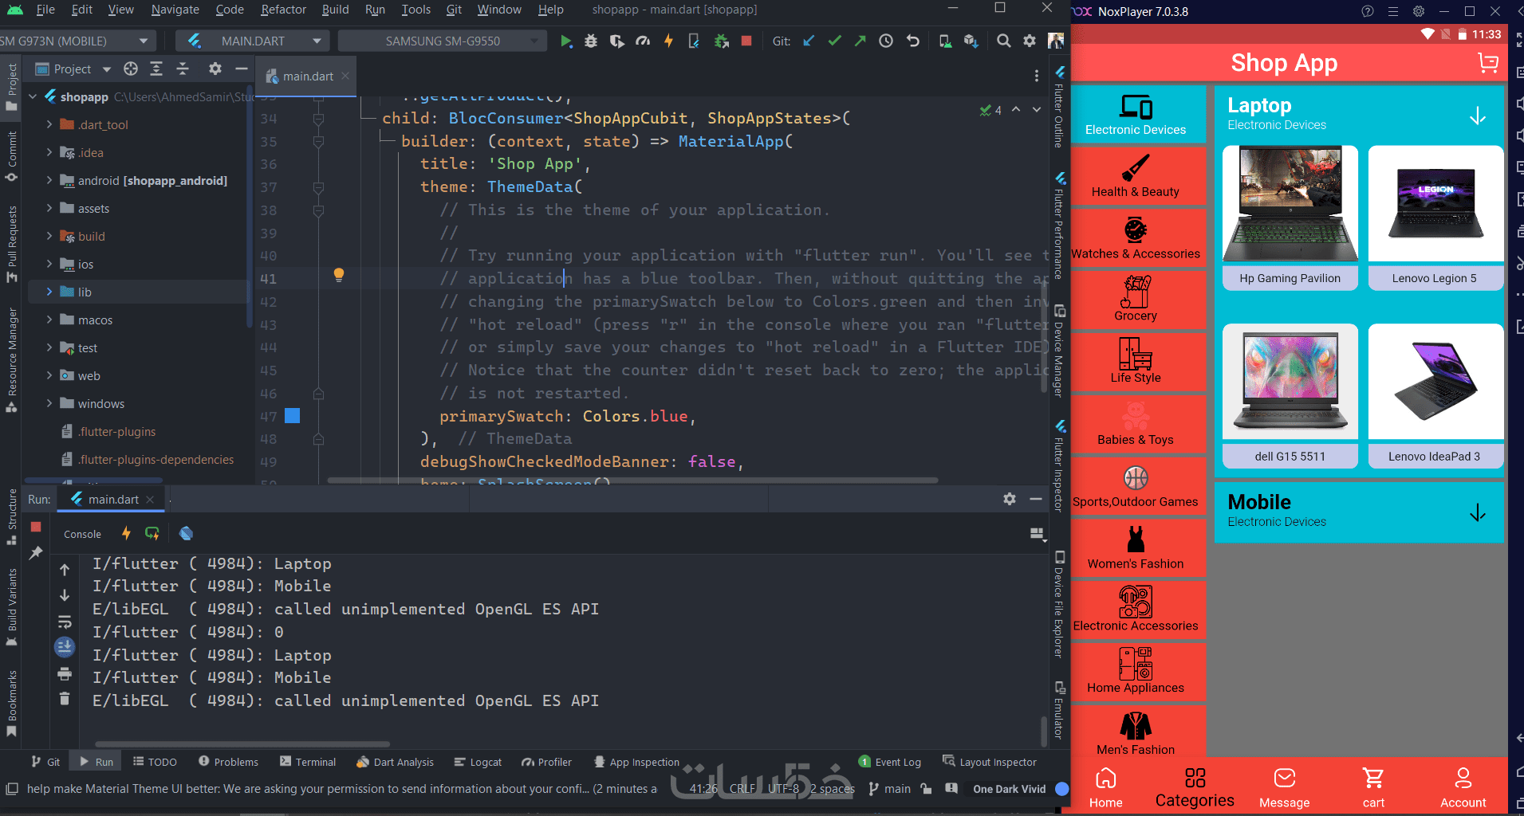Open Project panel options gear
The height and width of the screenshot is (816, 1524).
point(215,69)
